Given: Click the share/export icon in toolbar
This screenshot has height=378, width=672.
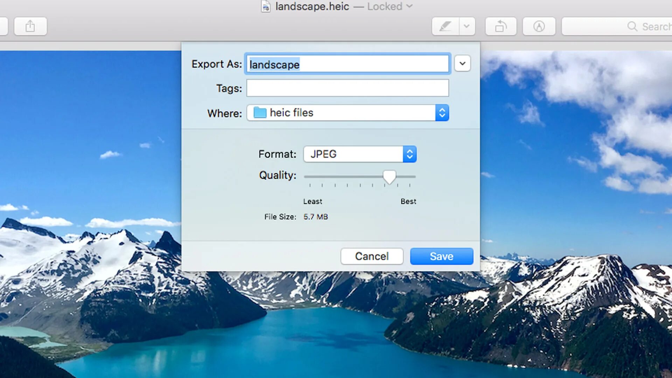Looking at the screenshot, I should [x=30, y=26].
